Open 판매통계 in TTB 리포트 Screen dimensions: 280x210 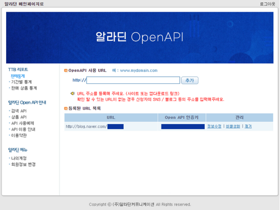(18, 76)
